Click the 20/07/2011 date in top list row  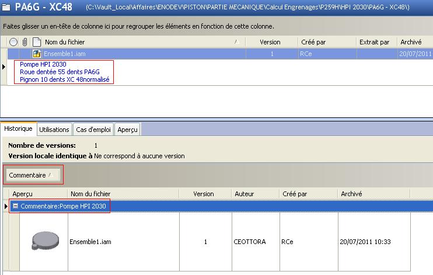tap(415, 54)
